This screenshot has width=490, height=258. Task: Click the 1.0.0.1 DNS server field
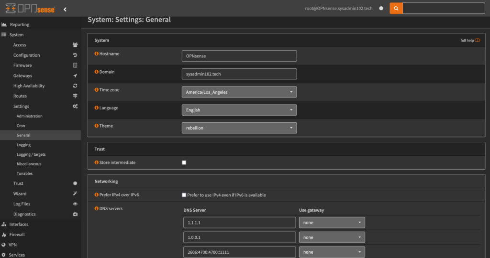point(239,237)
